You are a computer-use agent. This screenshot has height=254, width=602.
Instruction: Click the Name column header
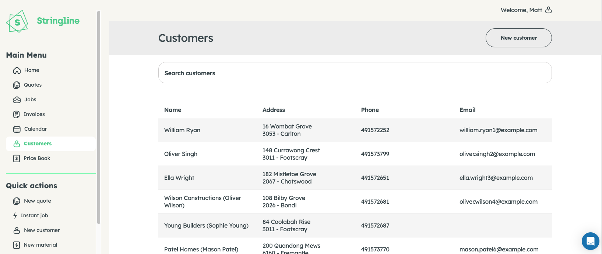(x=173, y=110)
